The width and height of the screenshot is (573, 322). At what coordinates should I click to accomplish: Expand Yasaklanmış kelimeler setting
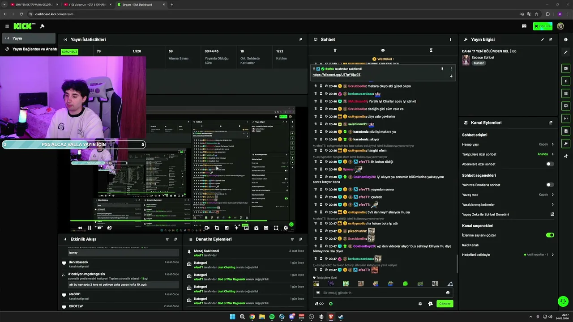[x=508, y=204]
